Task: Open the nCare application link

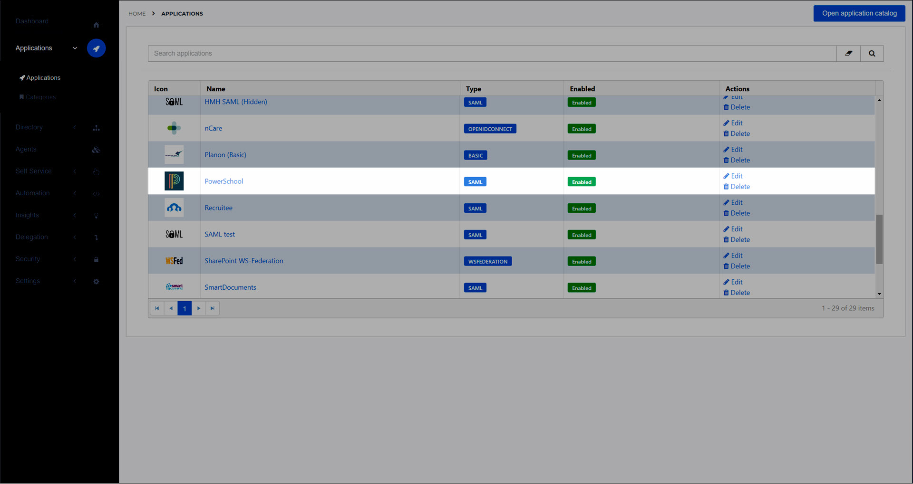Action: 213,128
